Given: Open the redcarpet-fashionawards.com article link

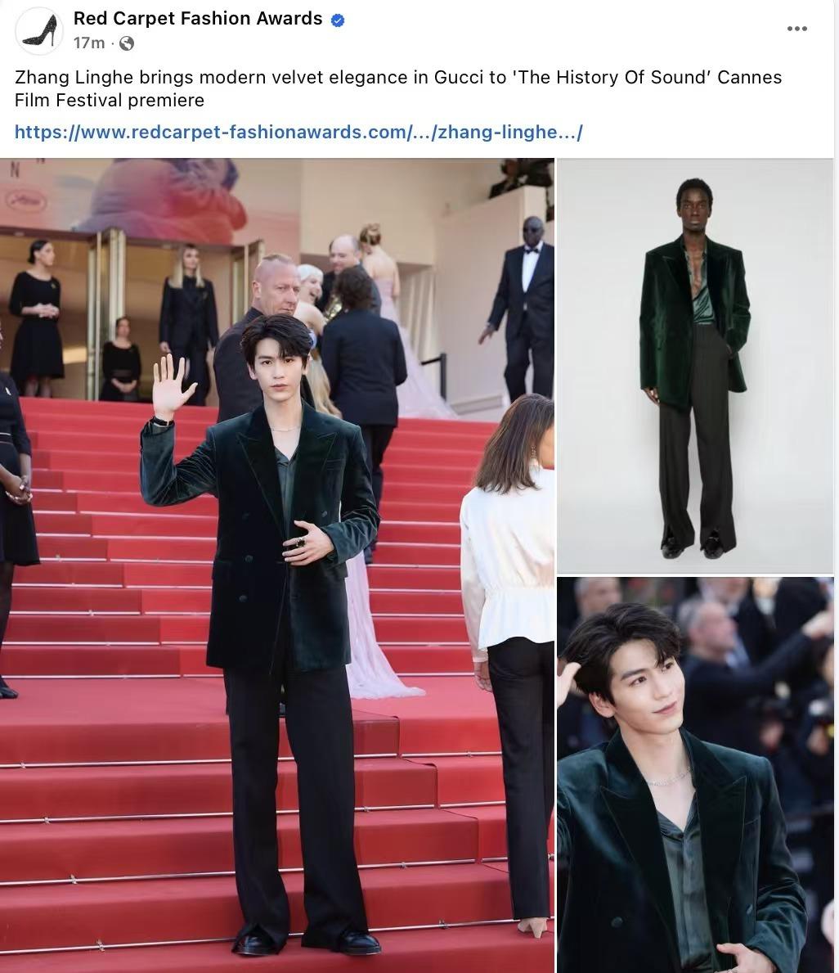Looking at the screenshot, I should pos(298,133).
